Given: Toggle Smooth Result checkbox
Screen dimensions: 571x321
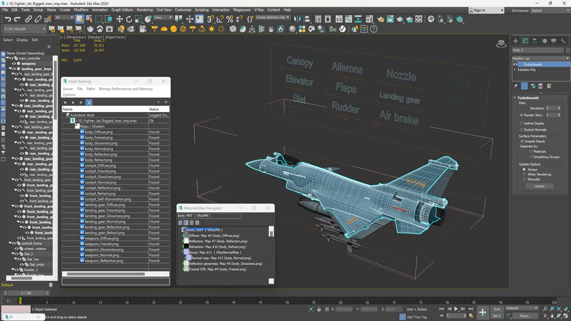Looking at the screenshot, I should (522, 141).
